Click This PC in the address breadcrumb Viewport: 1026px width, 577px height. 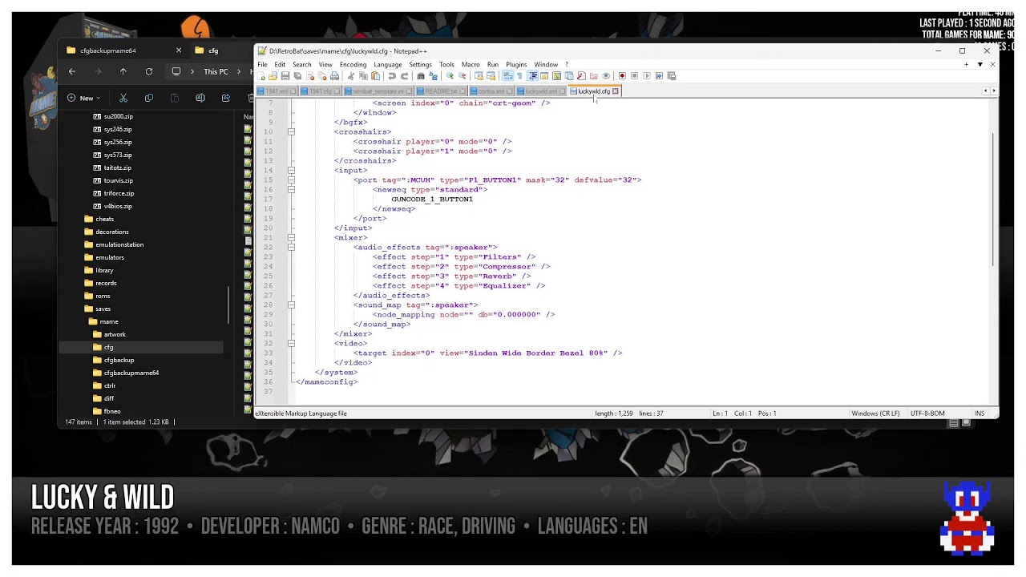pyautogui.click(x=216, y=71)
